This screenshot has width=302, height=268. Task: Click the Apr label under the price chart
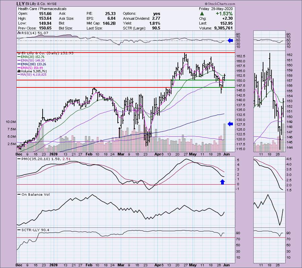coord(158,154)
